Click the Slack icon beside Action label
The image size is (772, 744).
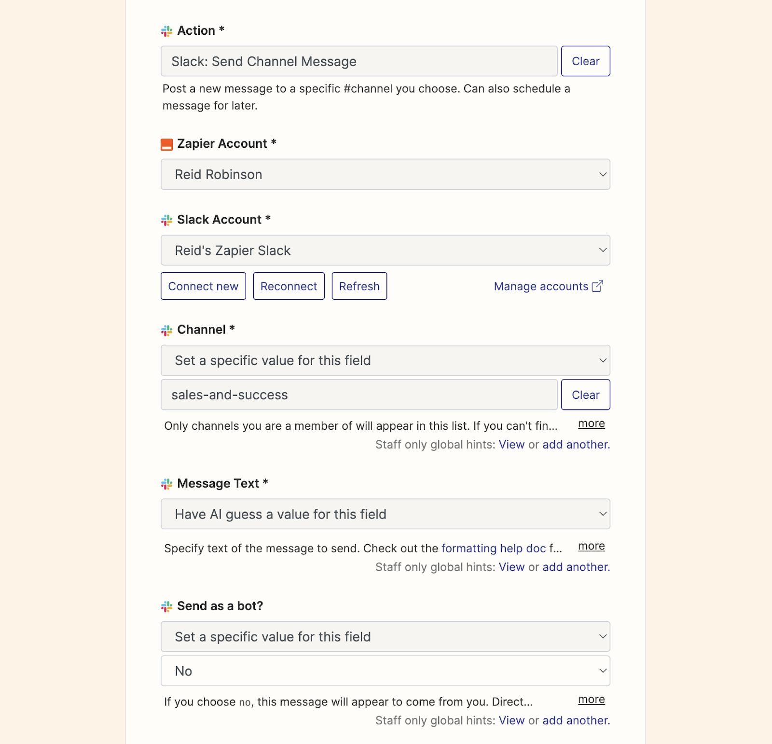(x=166, y=31)
